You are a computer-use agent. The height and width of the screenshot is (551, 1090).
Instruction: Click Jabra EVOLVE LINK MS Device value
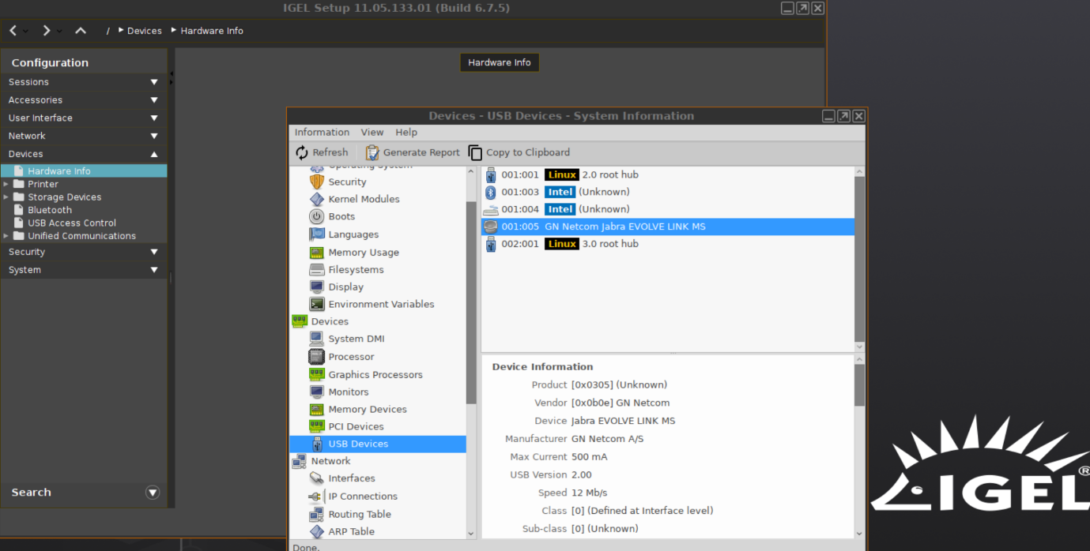pos(623,421)
